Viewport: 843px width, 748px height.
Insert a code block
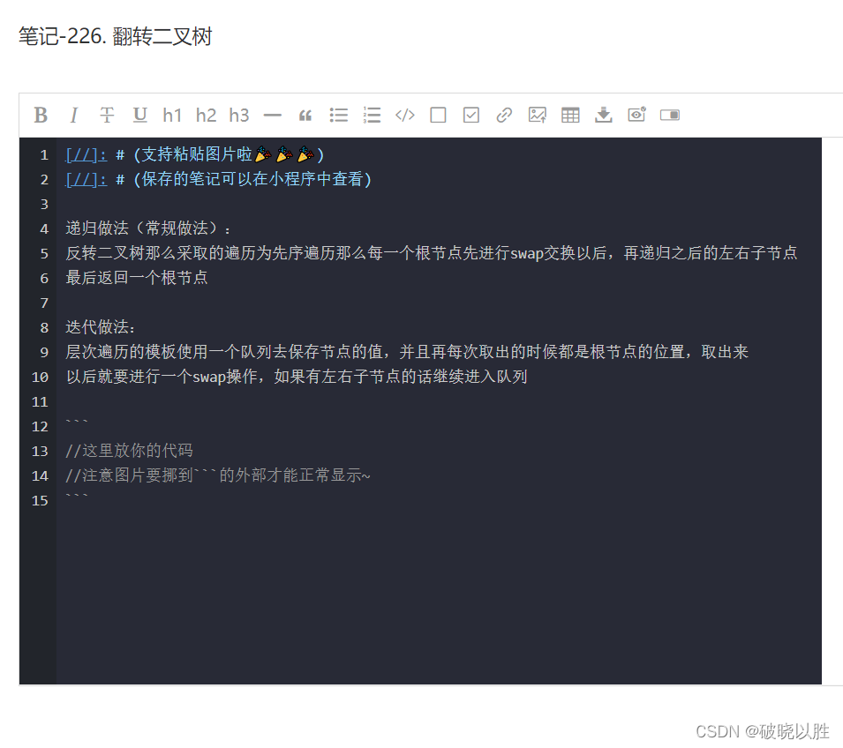(404, 115)
